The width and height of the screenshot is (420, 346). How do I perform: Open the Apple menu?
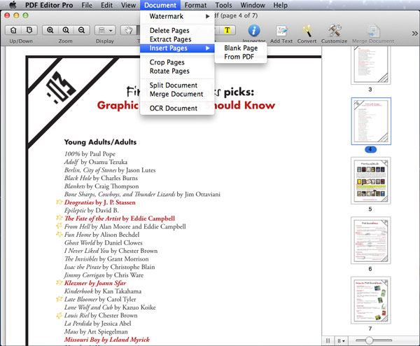click(13, 5)
